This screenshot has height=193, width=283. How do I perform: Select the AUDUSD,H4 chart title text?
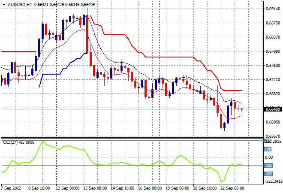[20, 5]
